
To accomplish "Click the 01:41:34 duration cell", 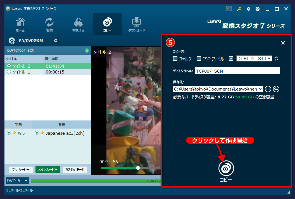I will tap(55, 66).
